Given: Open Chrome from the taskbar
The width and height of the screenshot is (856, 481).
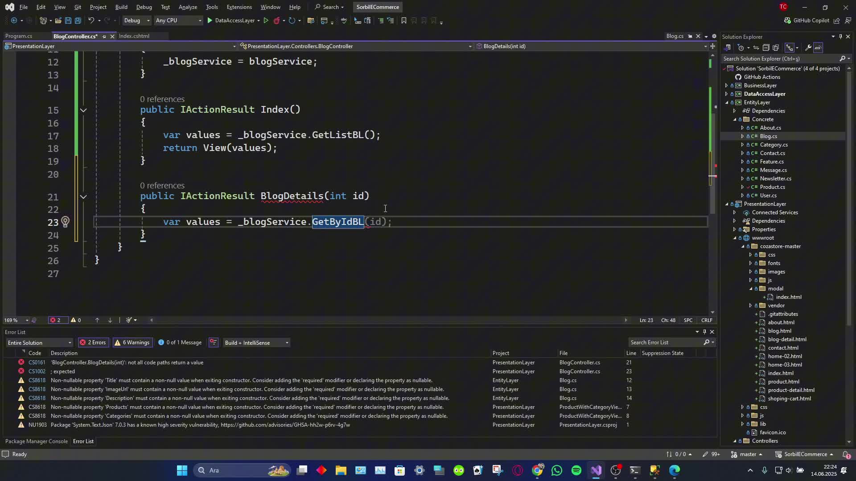Looking at the screenshot, I should [x=537, y=470].
